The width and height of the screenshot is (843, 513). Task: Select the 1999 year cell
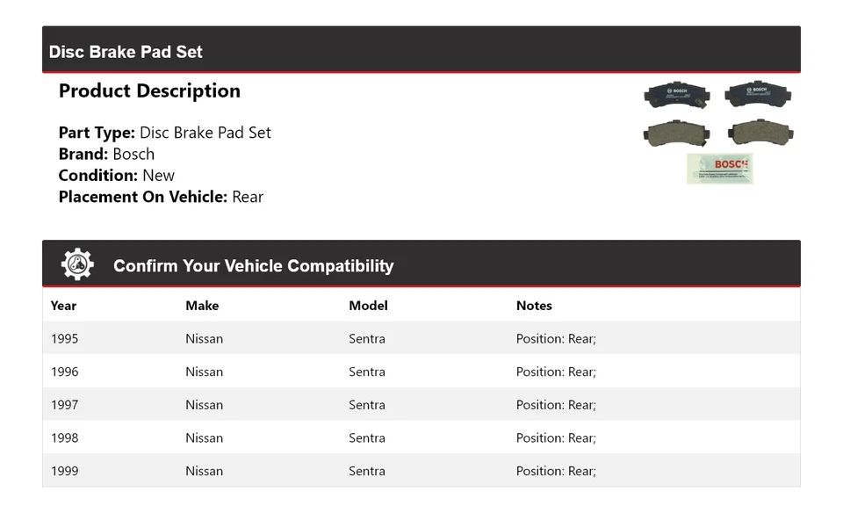click(64, 471)
